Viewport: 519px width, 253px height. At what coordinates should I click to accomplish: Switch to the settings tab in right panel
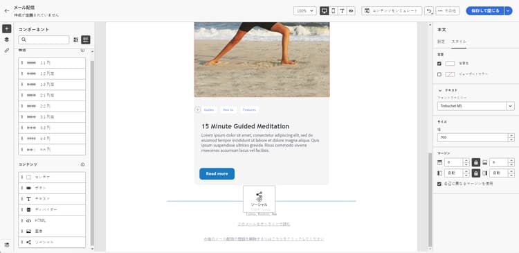441,42
